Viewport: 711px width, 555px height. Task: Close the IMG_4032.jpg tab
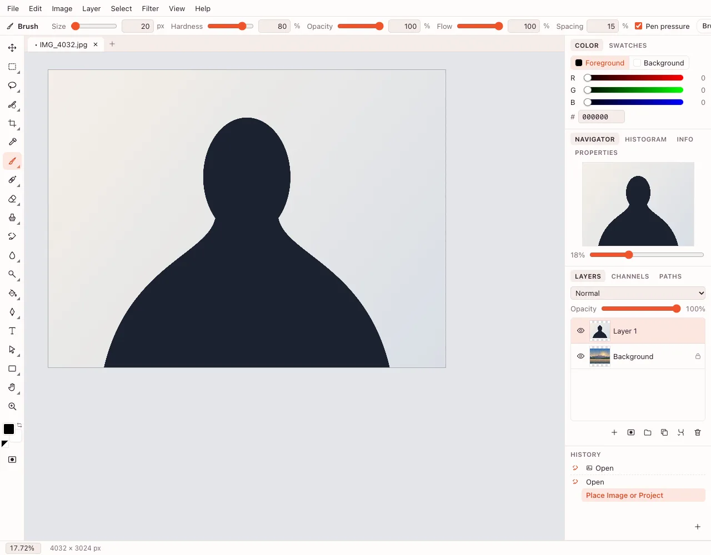[x=96, y=44]
